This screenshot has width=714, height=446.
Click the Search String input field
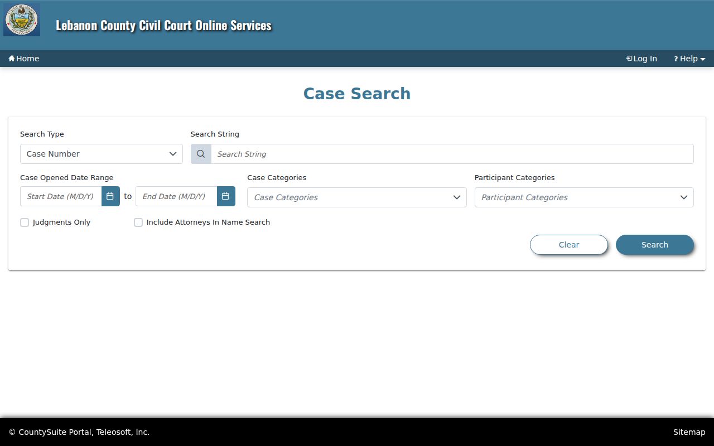pos(452,154)
